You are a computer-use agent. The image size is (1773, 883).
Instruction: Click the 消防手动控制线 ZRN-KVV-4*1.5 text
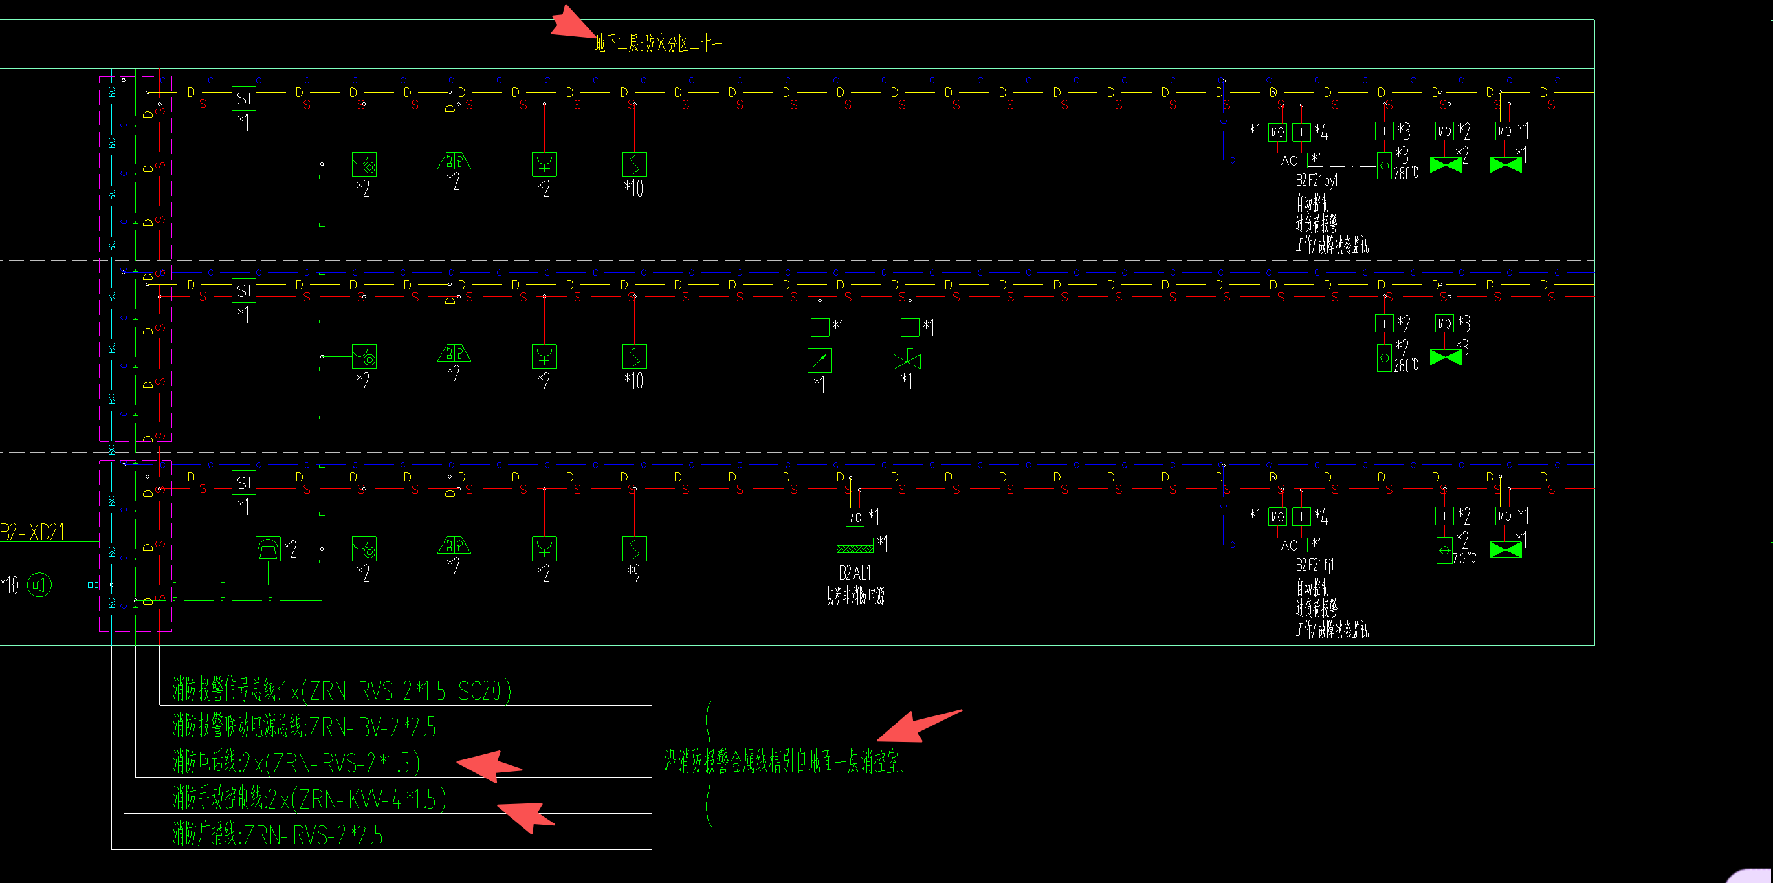(x=309, y=798)
